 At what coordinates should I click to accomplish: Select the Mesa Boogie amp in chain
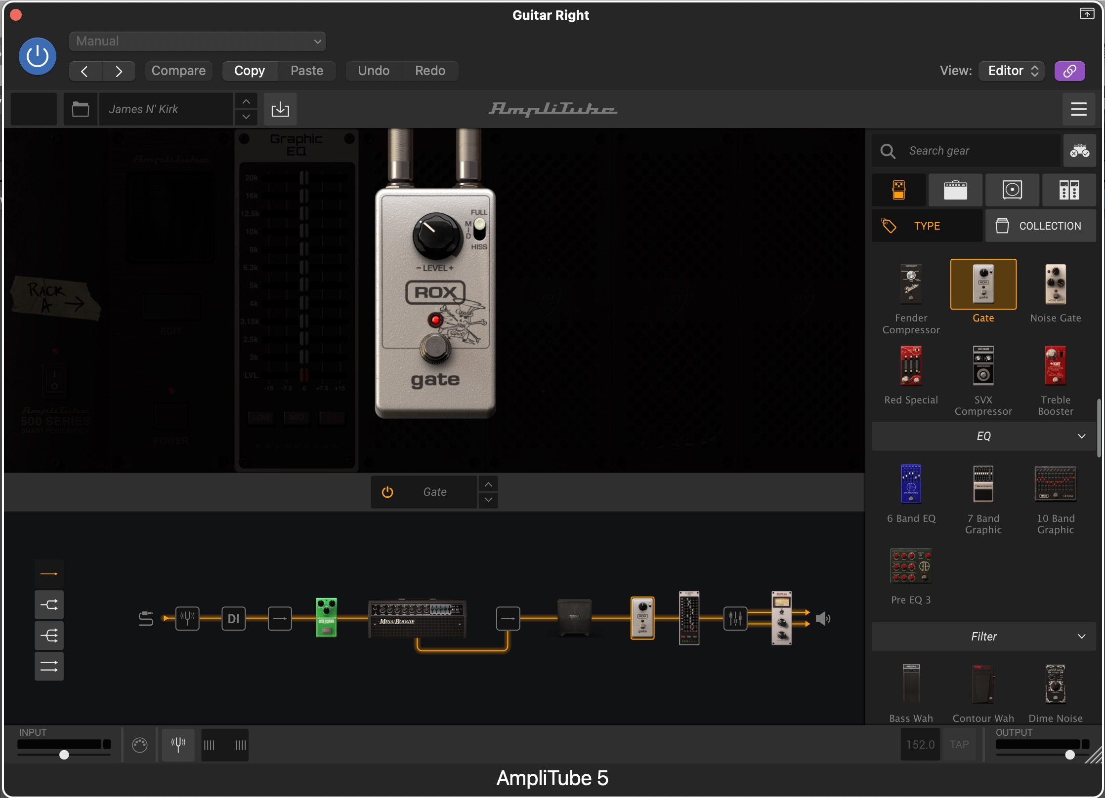(417, 619)
